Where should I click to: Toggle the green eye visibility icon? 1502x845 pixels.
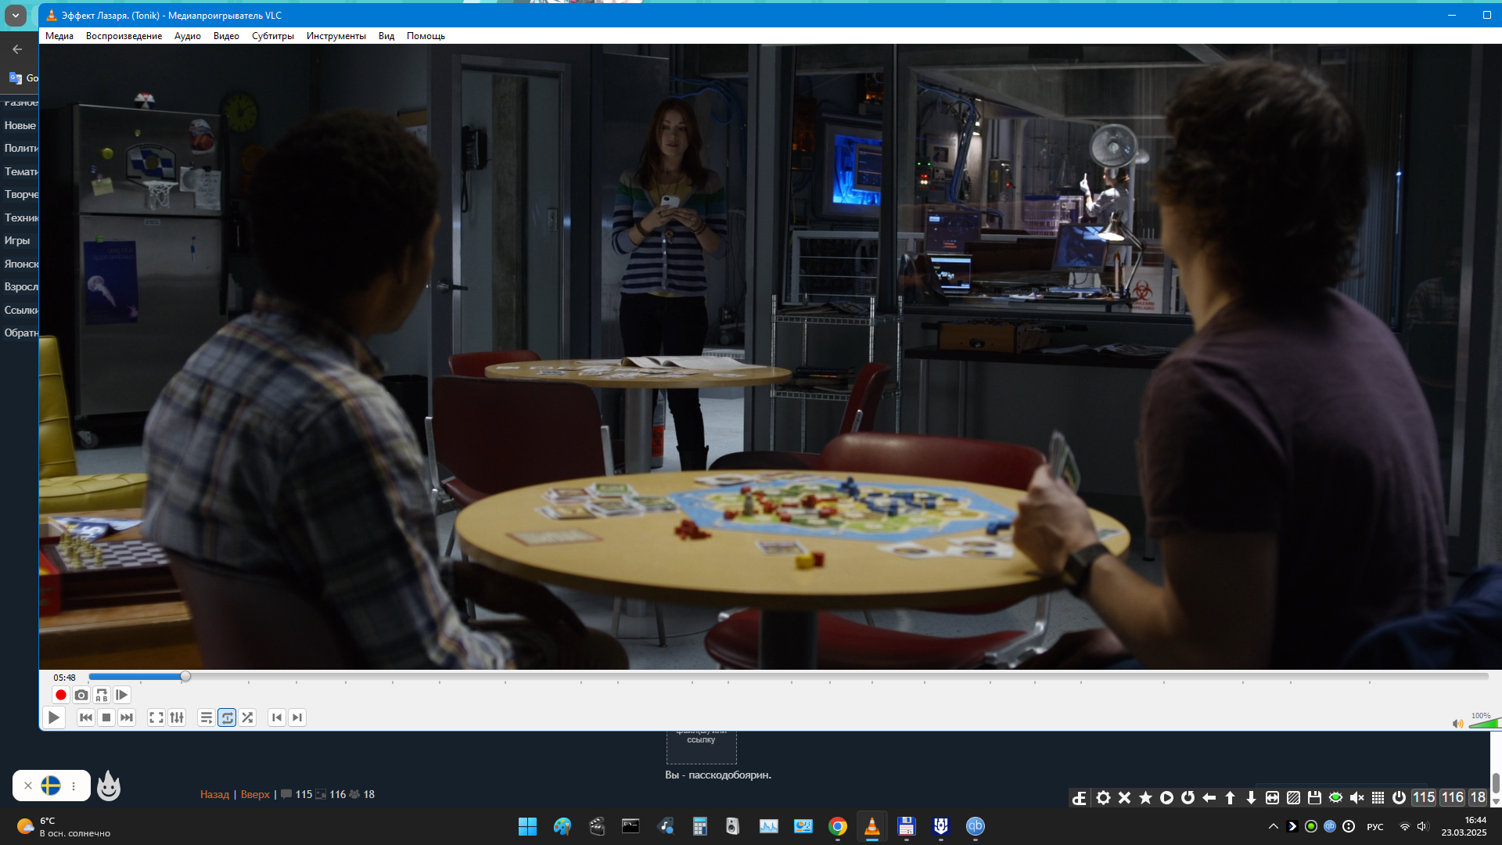(x=1335, y=797)
